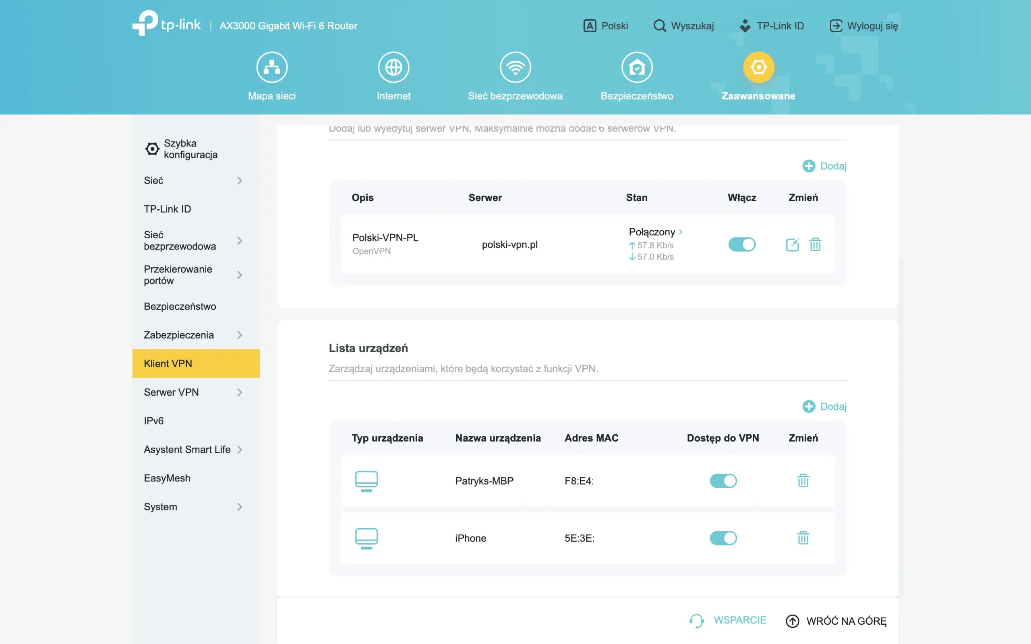Viewport: 1031px width, 644px height.
Task: Turn off VPN access for Patryks-MBP
Action: [723, 481]
